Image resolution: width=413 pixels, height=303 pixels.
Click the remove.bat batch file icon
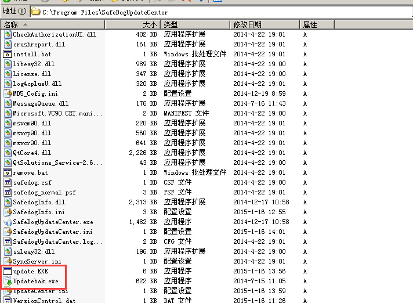click(x=8, y=172)
